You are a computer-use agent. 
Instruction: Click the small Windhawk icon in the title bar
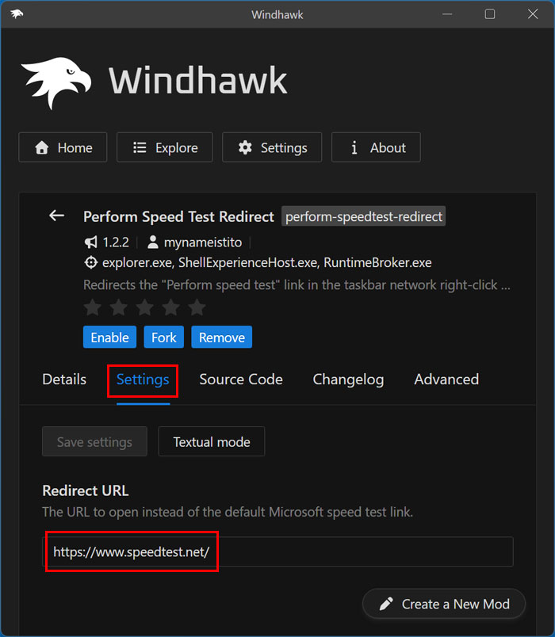17,14
